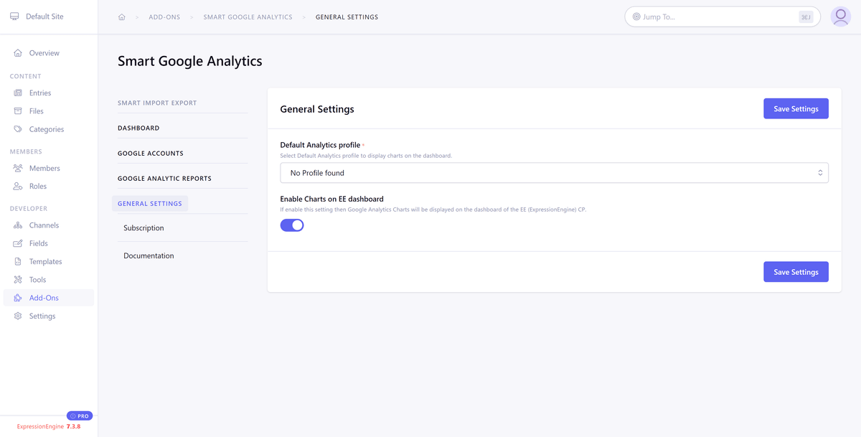Click the Categories tag icon
The width and height of the screenshot is (861, 437).
tap(18, 129)
